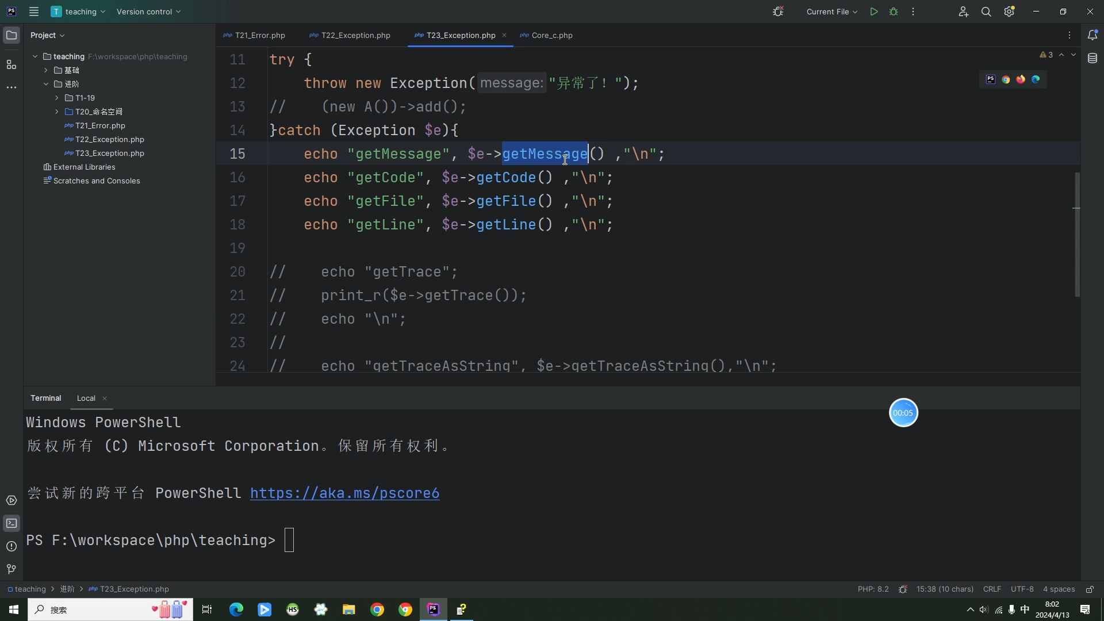Viewport: 1104px width, 621px height.
Task: Open Windows Start menu
Action: pos(14,609)
